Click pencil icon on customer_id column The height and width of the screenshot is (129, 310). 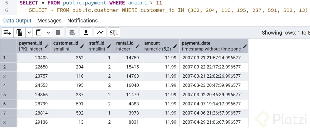coord(82,46)
